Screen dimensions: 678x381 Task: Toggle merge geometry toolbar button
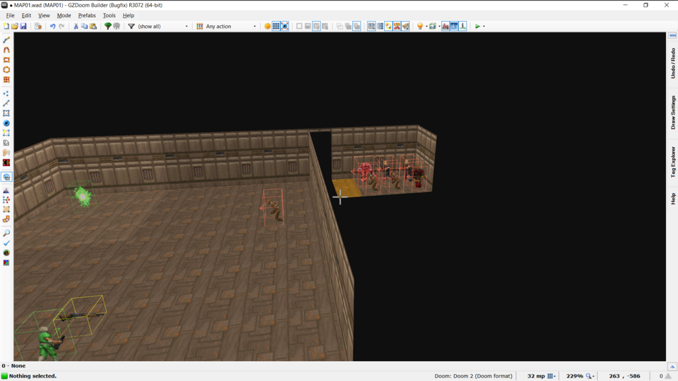tap(388, 26)
